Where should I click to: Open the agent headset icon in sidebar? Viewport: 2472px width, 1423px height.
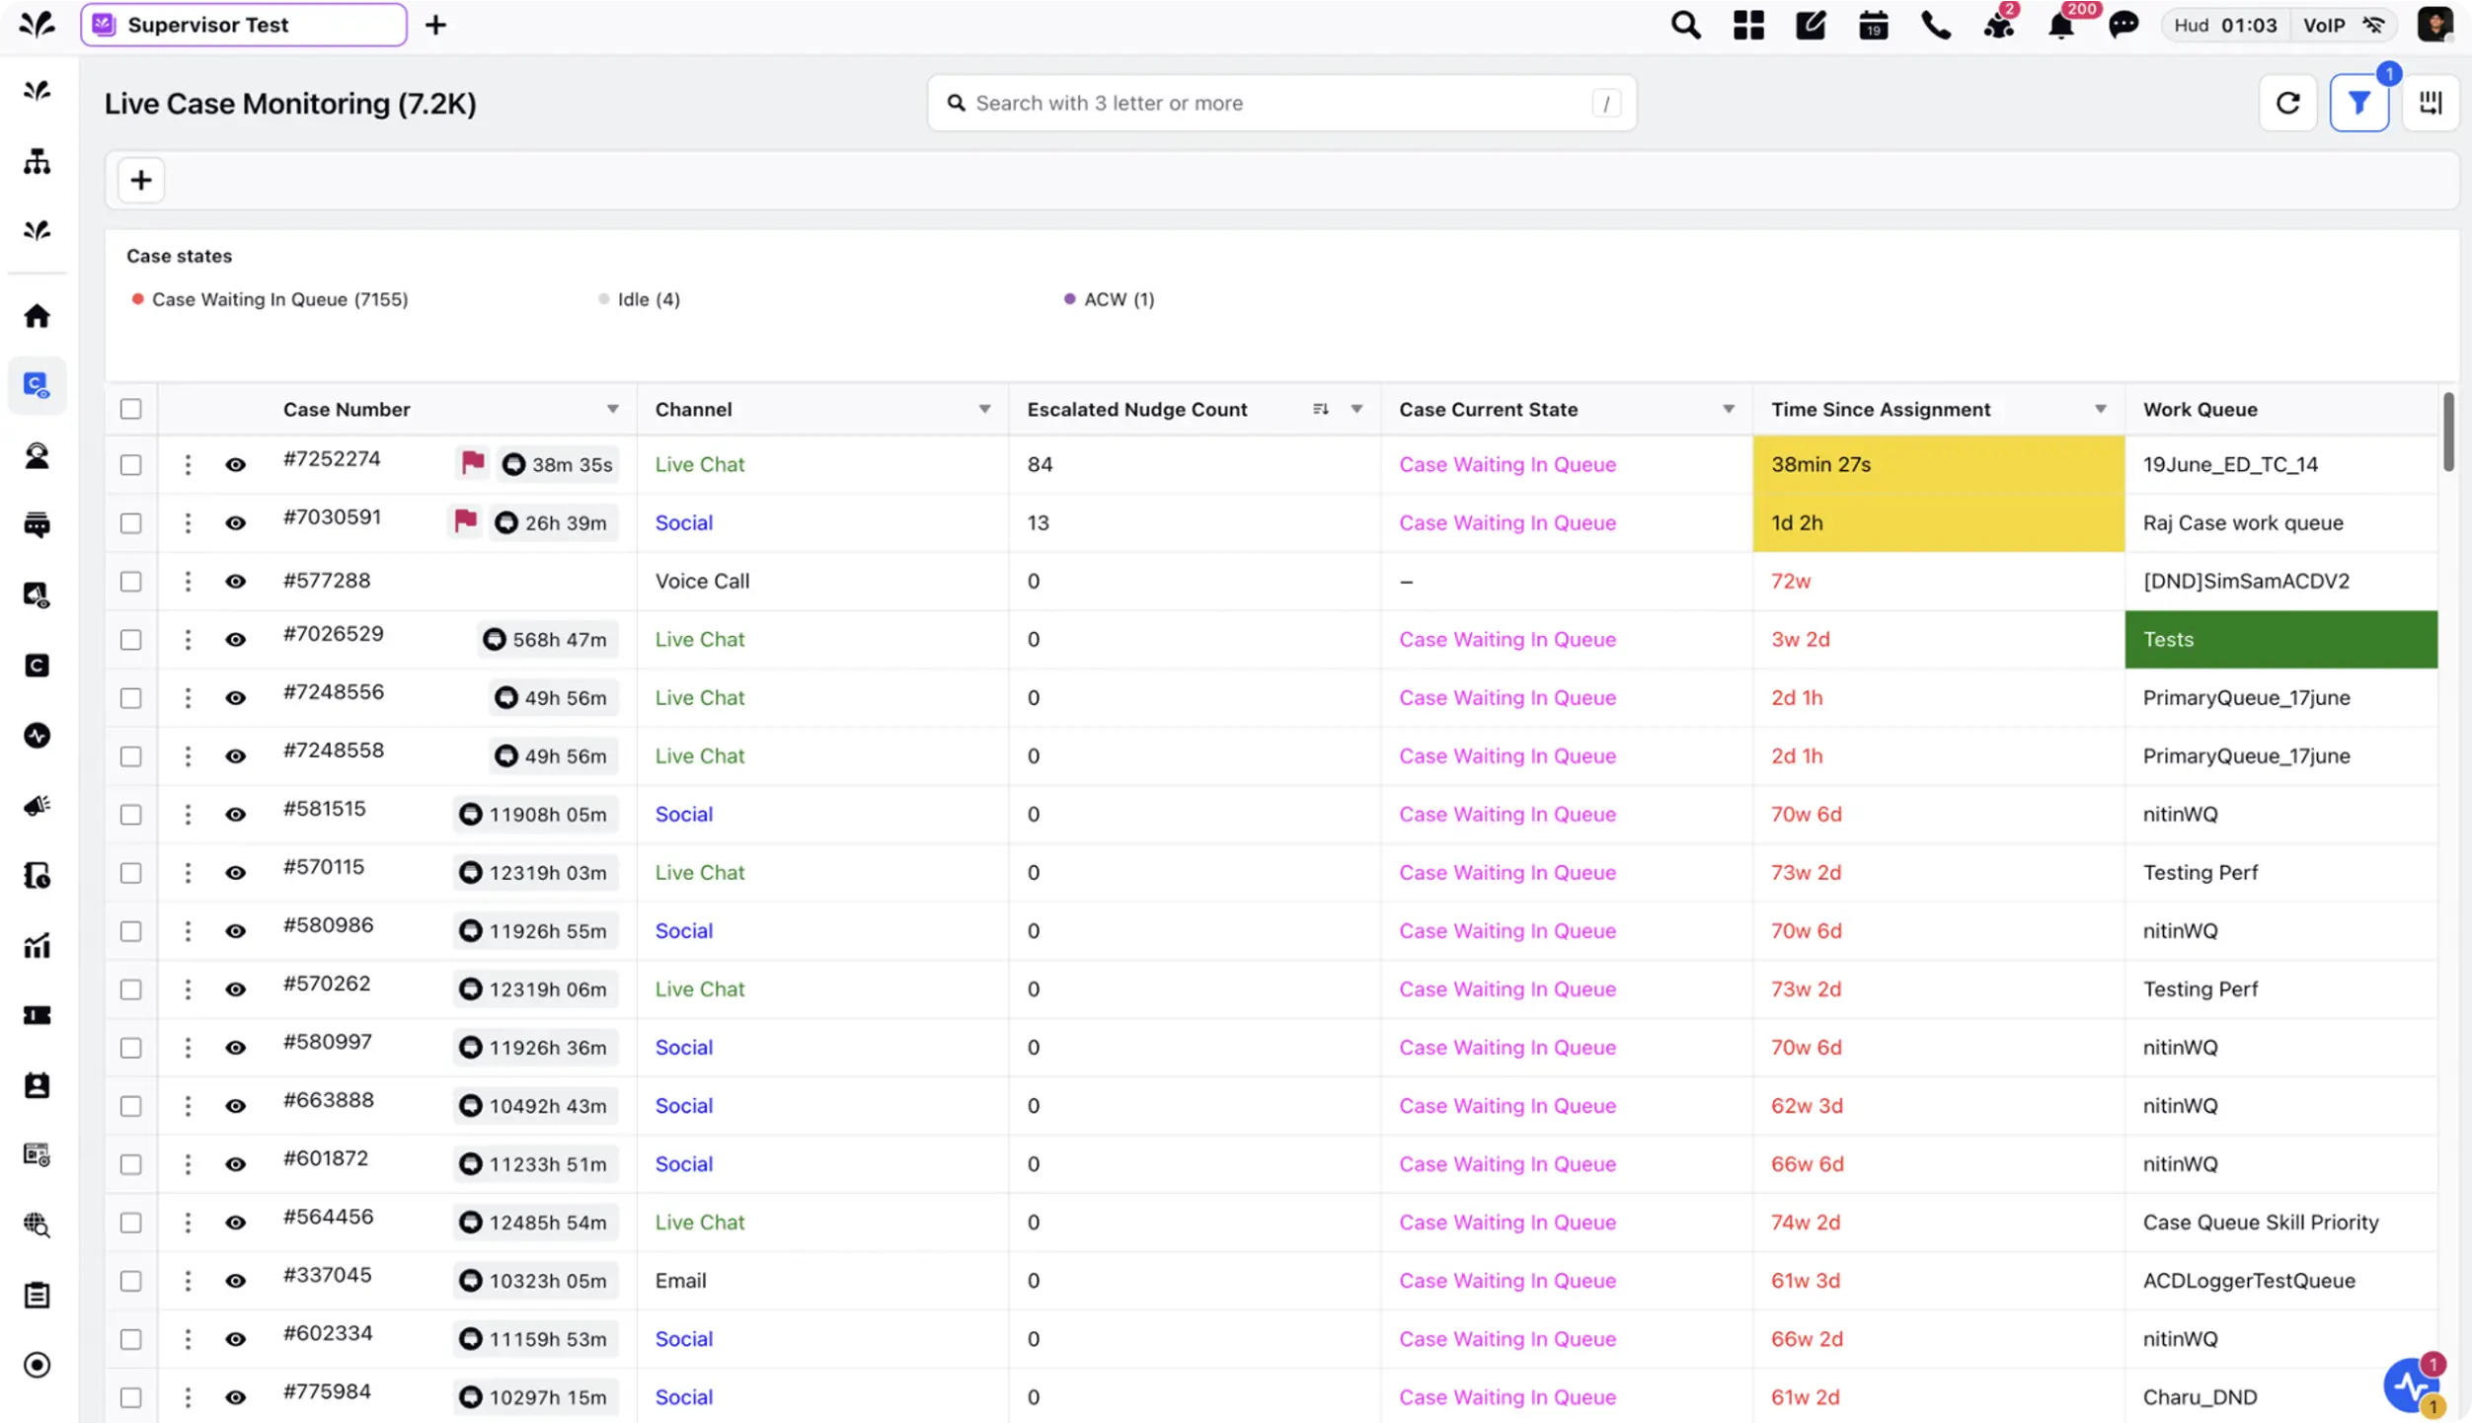coord(38,455)
